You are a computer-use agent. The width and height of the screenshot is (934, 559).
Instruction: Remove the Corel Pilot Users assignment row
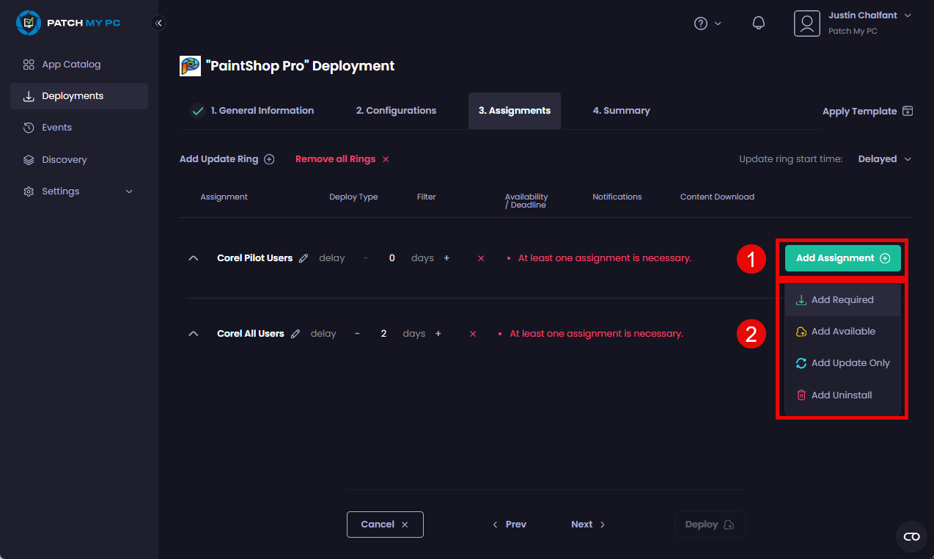click(479, 257)
